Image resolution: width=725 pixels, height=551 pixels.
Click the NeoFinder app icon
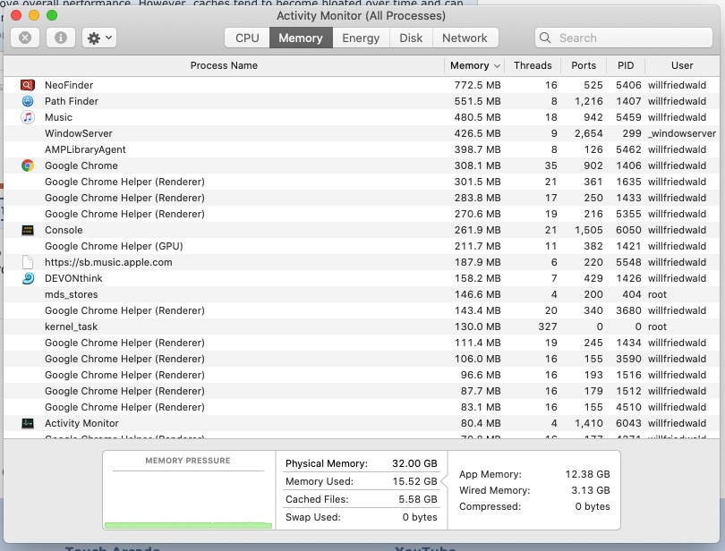click(x=28, y=85)
